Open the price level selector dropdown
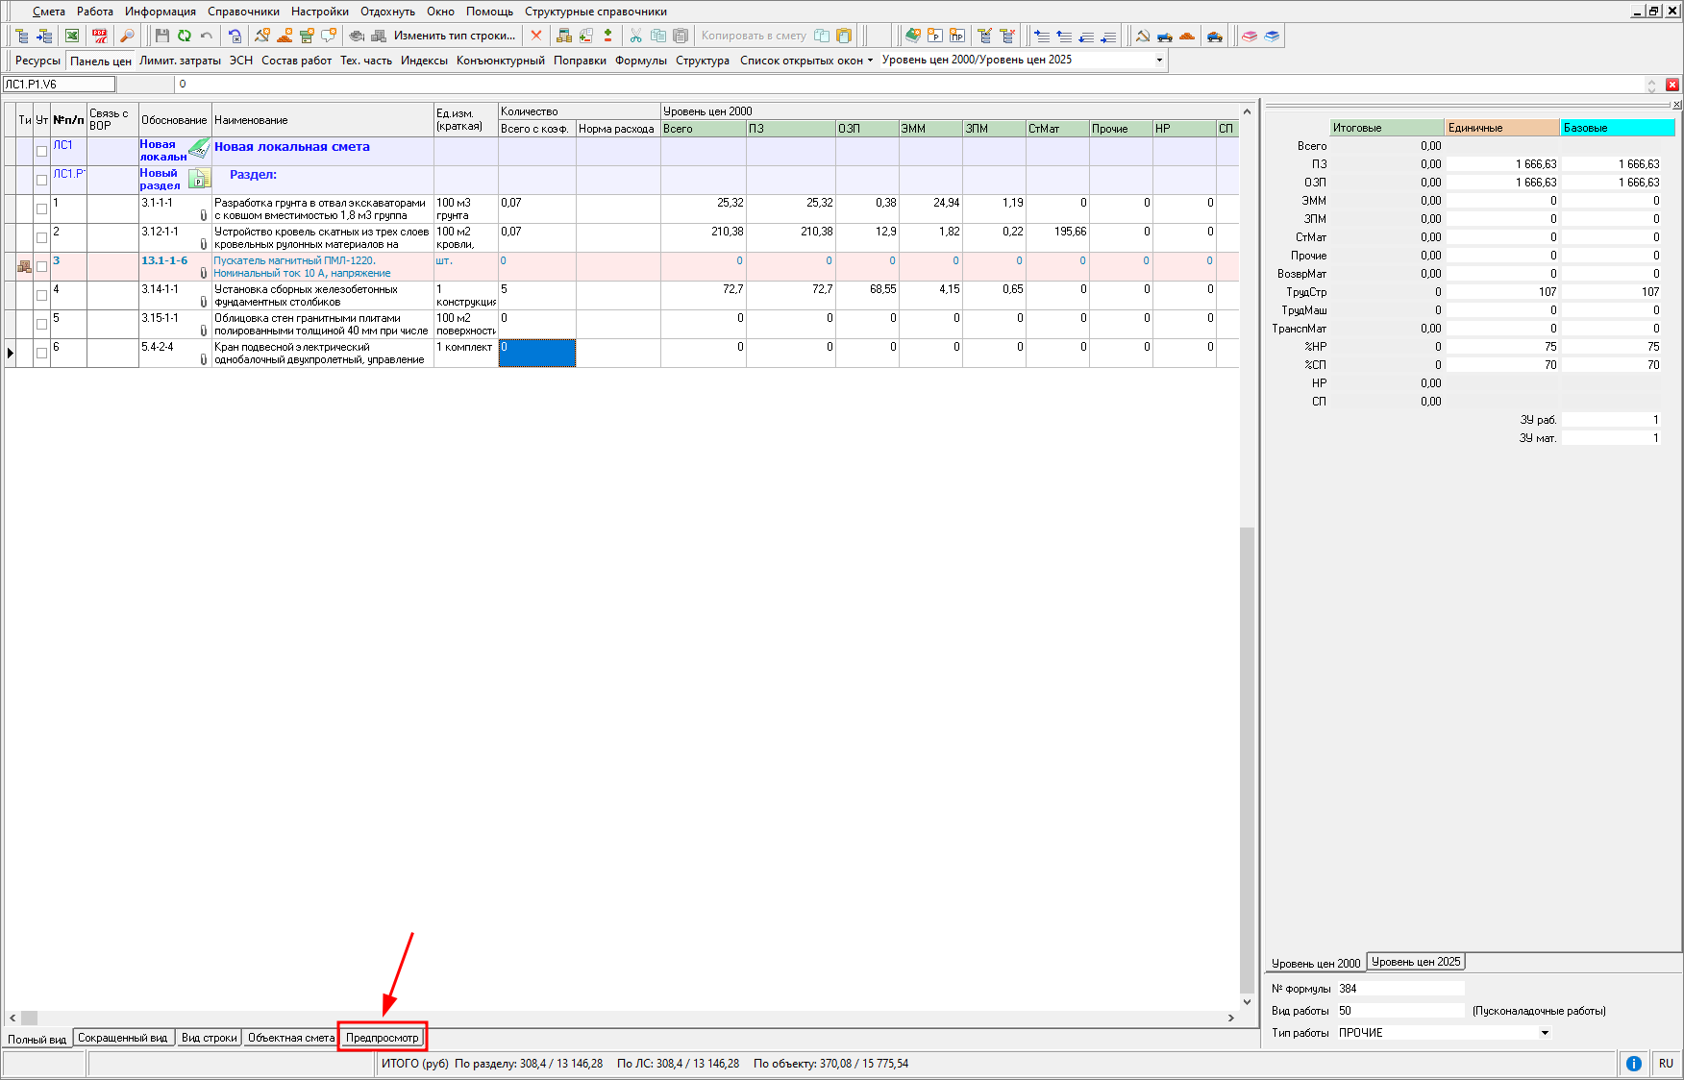 click(x=1159, y=60)
